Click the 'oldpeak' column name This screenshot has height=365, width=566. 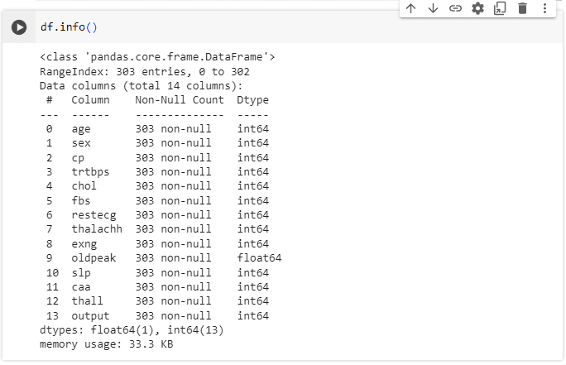pos(94,258)
